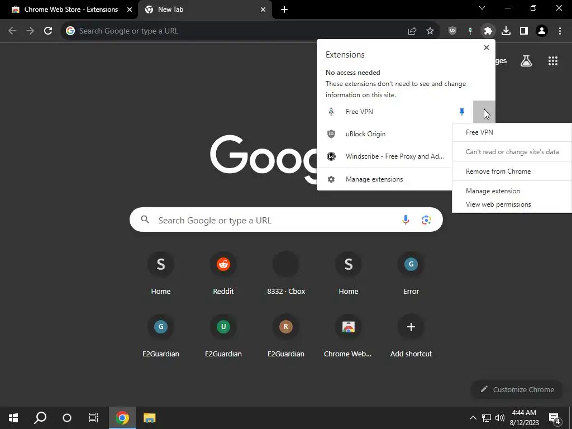Click the uBlock Origin toolbar icon
This screenshot has width=572, height=429.
coord(452,31)
